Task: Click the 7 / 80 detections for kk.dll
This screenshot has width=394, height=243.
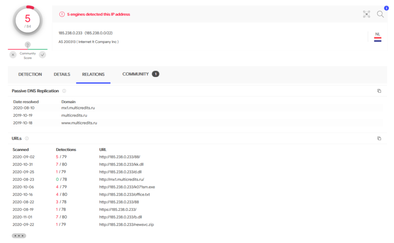Action: 61,164
